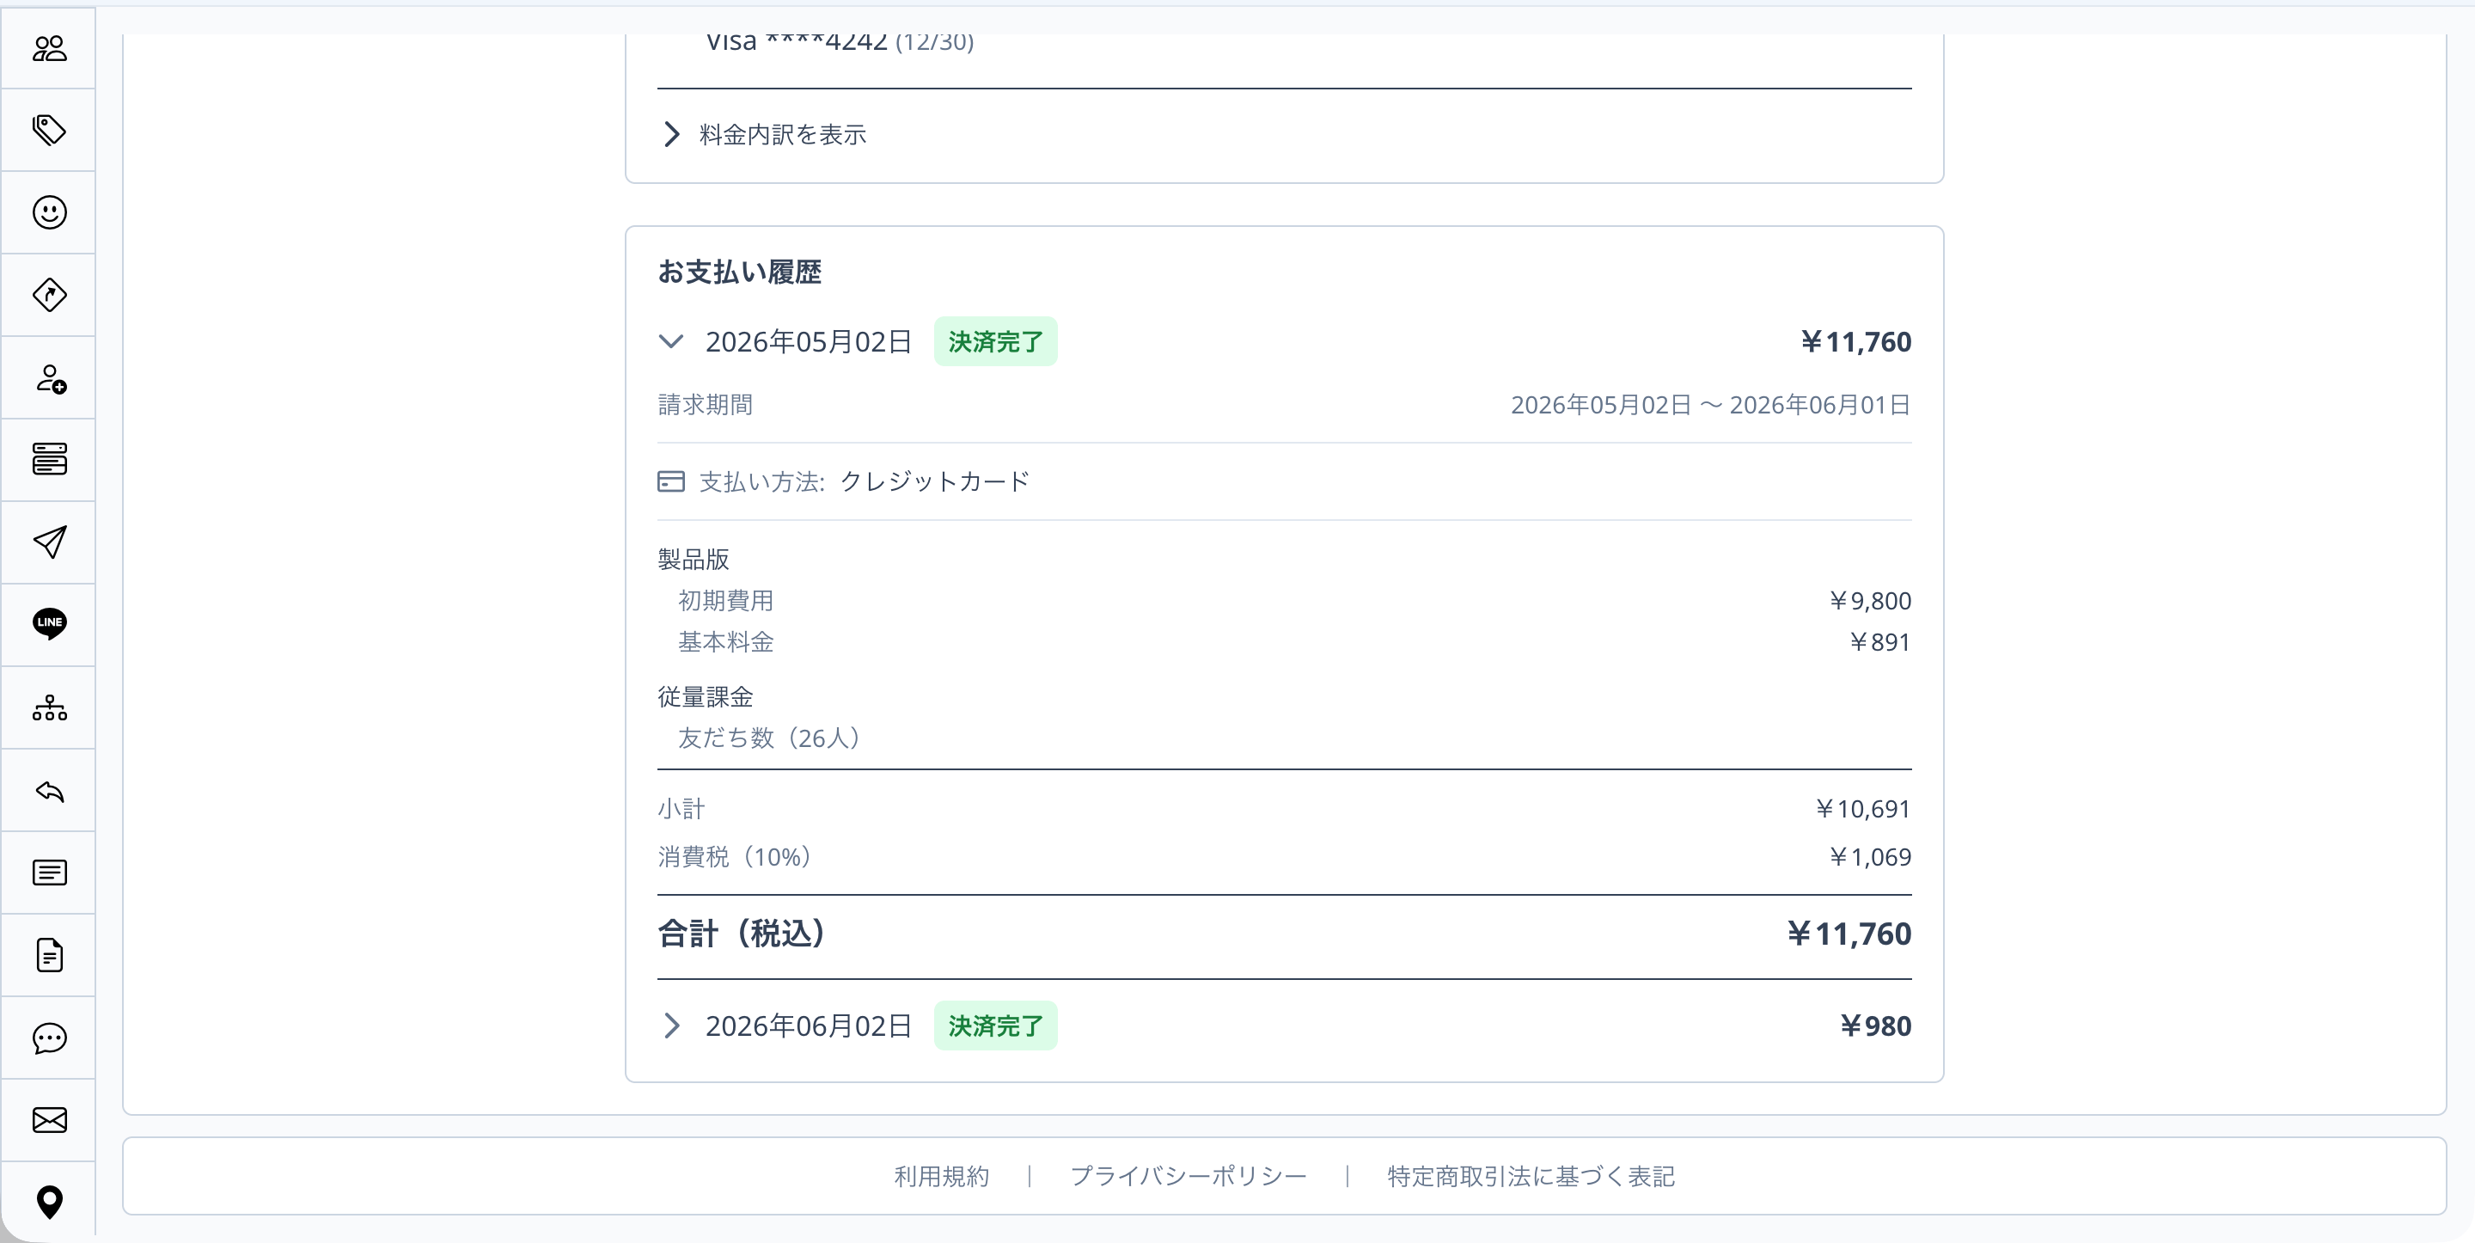Click the ¥891 基本料金 amount
This screenshot has width=2475, height=1243.
(x=1879, y=642)
